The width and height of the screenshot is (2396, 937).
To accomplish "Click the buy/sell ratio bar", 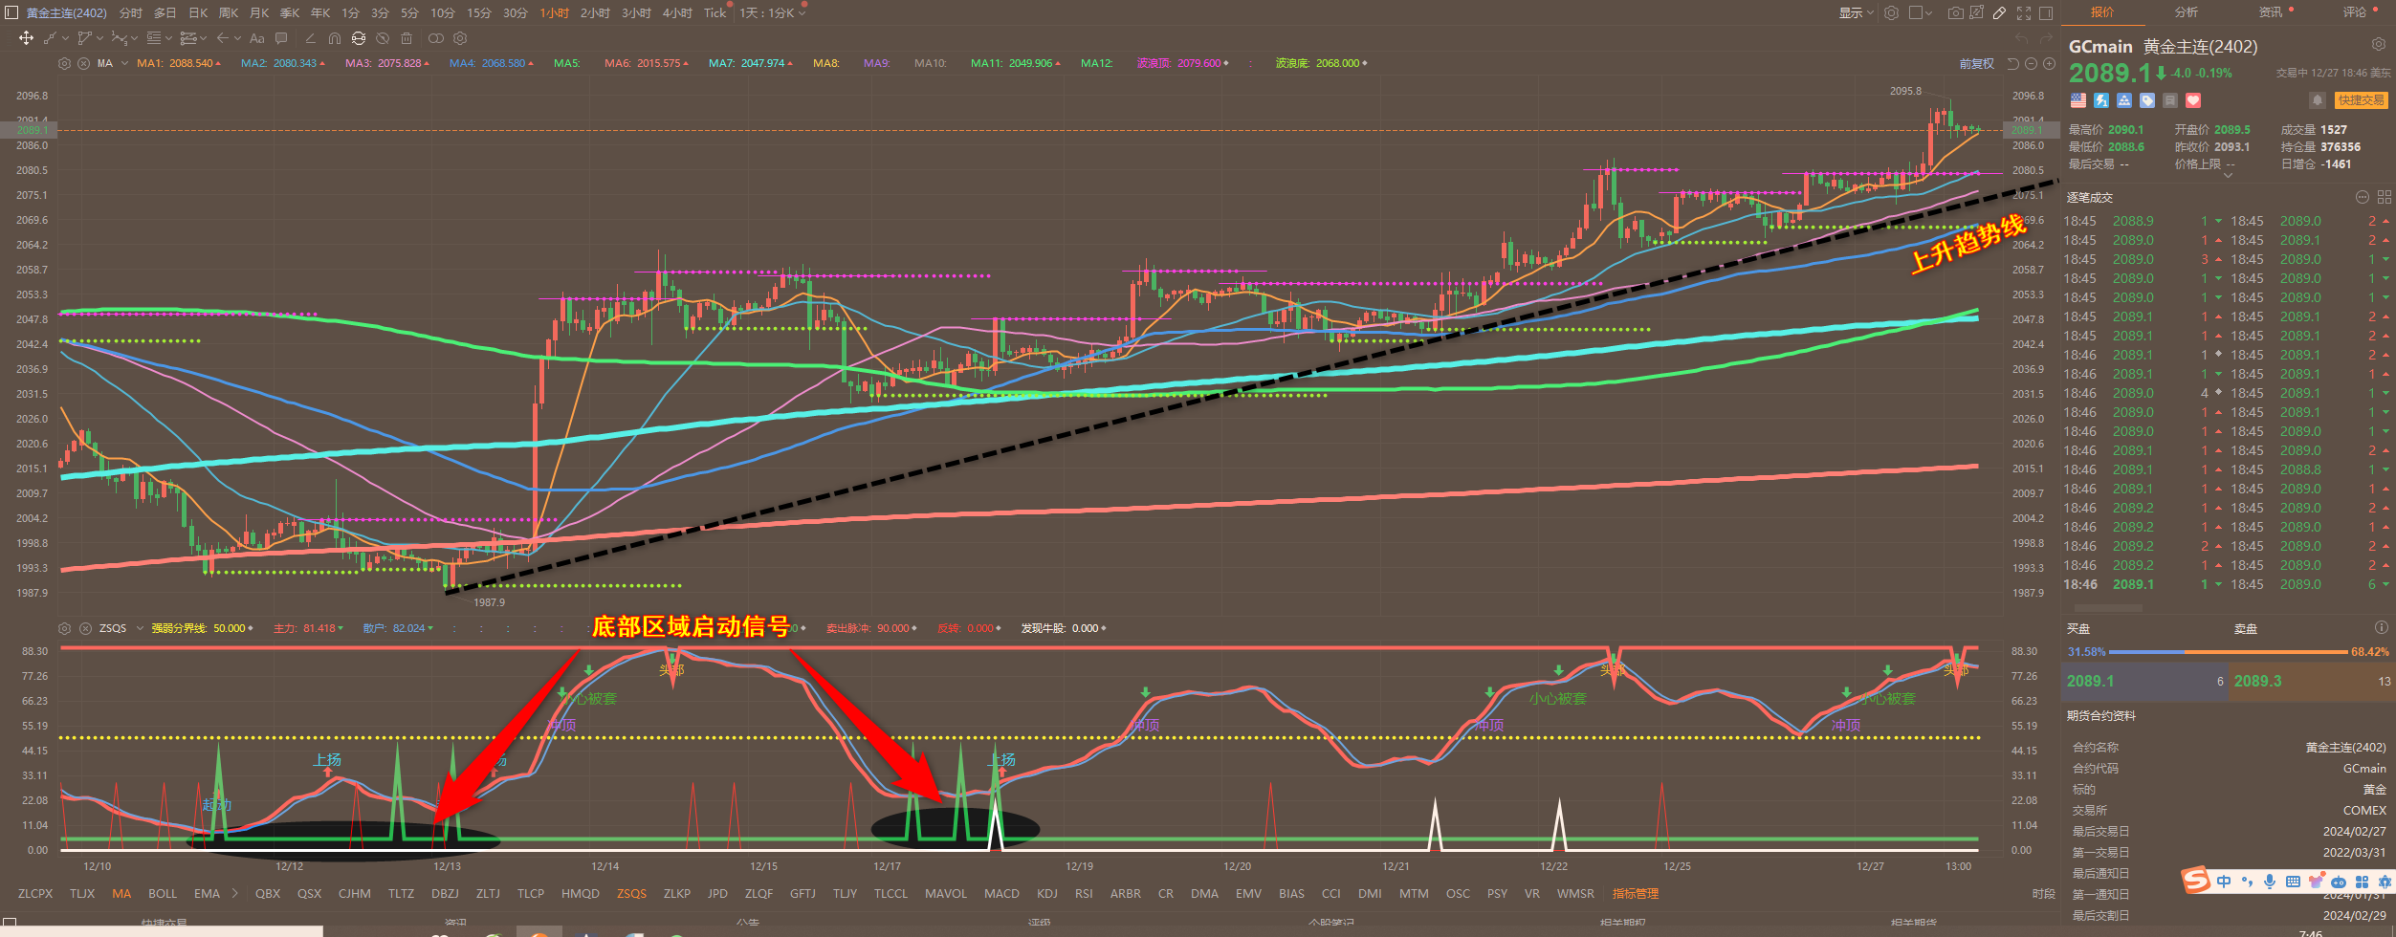I will 2228,652.
